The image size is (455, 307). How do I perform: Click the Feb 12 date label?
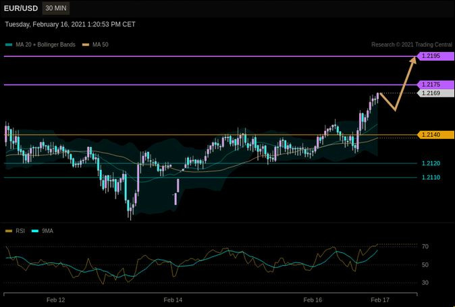pos(56,300)
